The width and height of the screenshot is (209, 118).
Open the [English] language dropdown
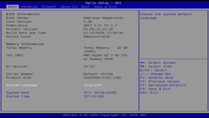click(x=93, y=85)
